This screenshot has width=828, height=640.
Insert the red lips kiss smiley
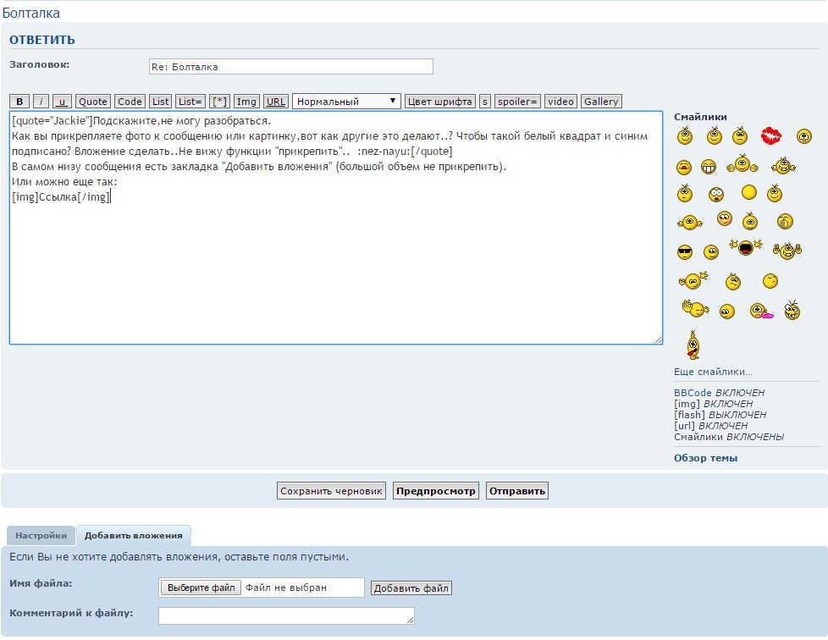(770, 135)
